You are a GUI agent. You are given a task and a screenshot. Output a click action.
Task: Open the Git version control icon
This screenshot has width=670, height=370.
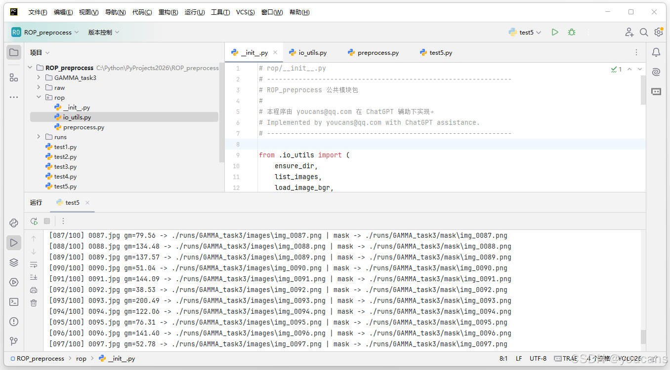tap(14, 341)
